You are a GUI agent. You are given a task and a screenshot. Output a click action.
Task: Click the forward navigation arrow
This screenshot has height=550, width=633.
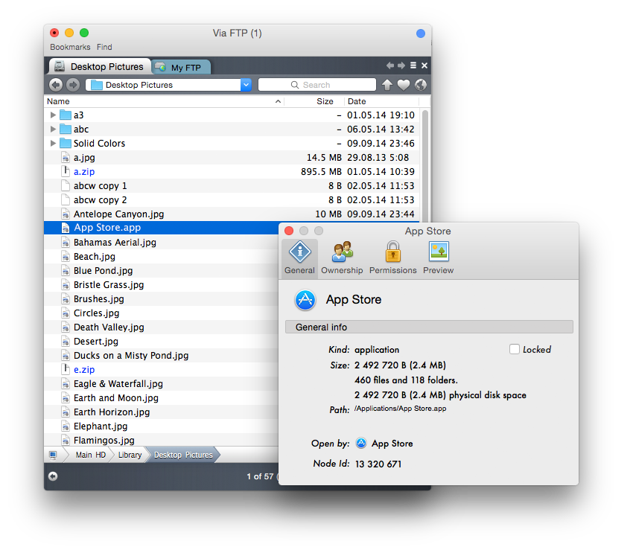pos(72,84)
